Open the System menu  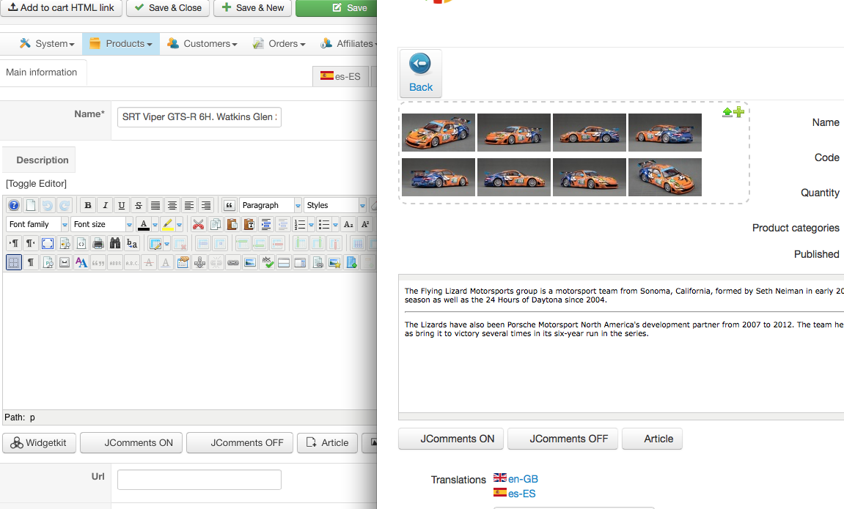(x=47, y=43)
